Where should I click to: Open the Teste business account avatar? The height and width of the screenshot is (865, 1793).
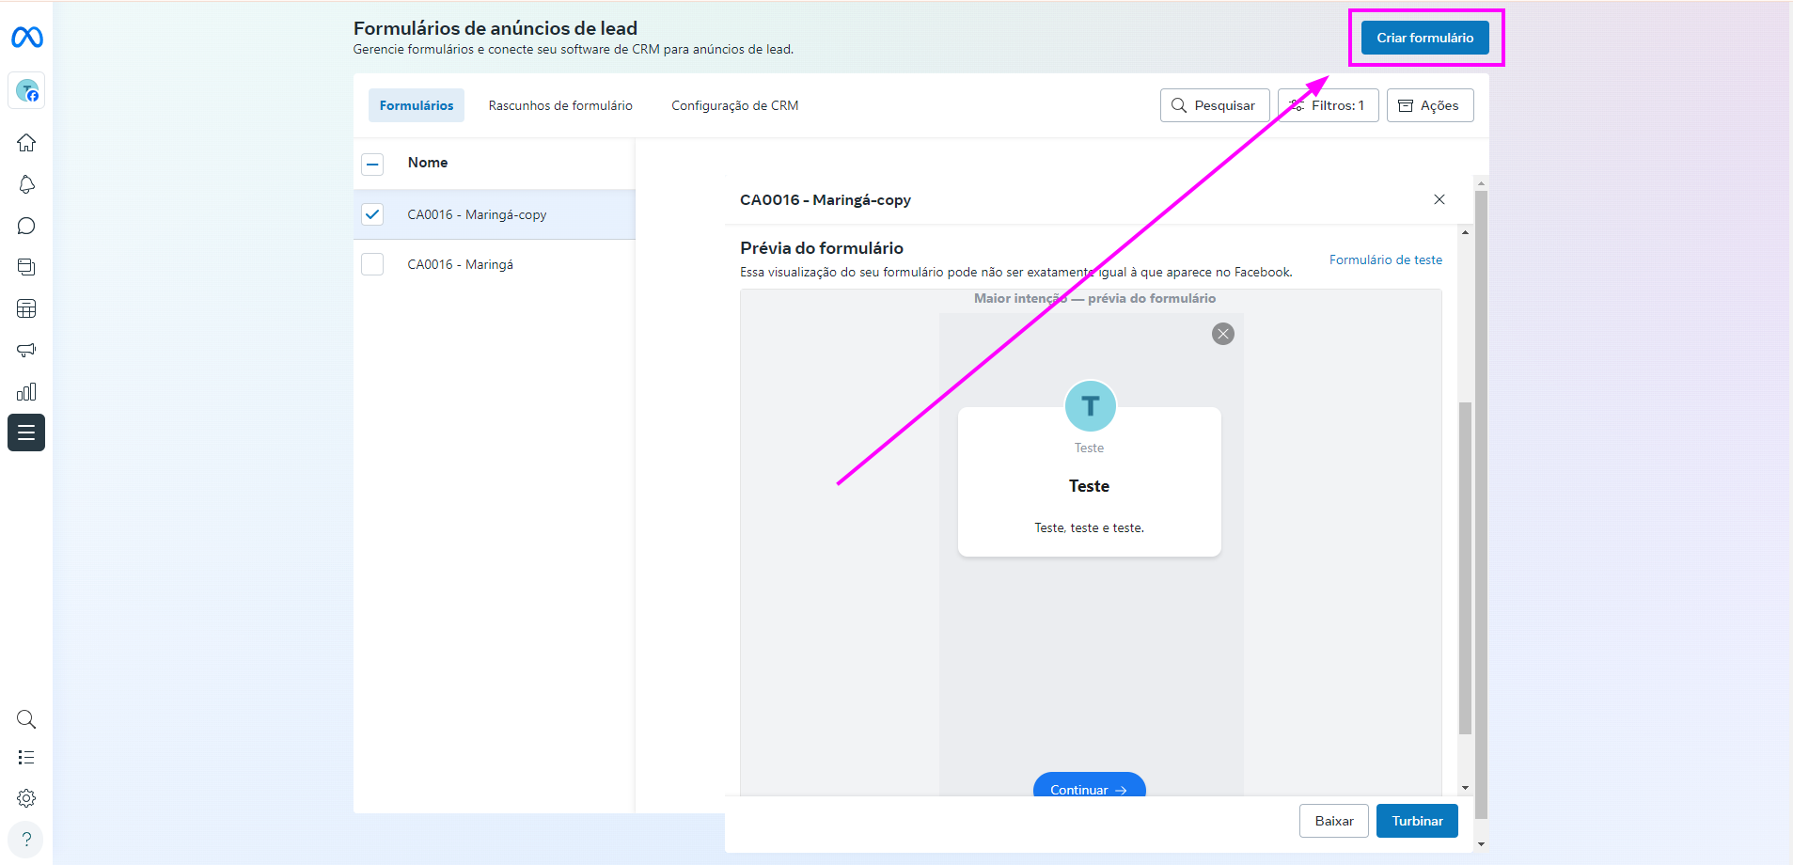[26, 91]
